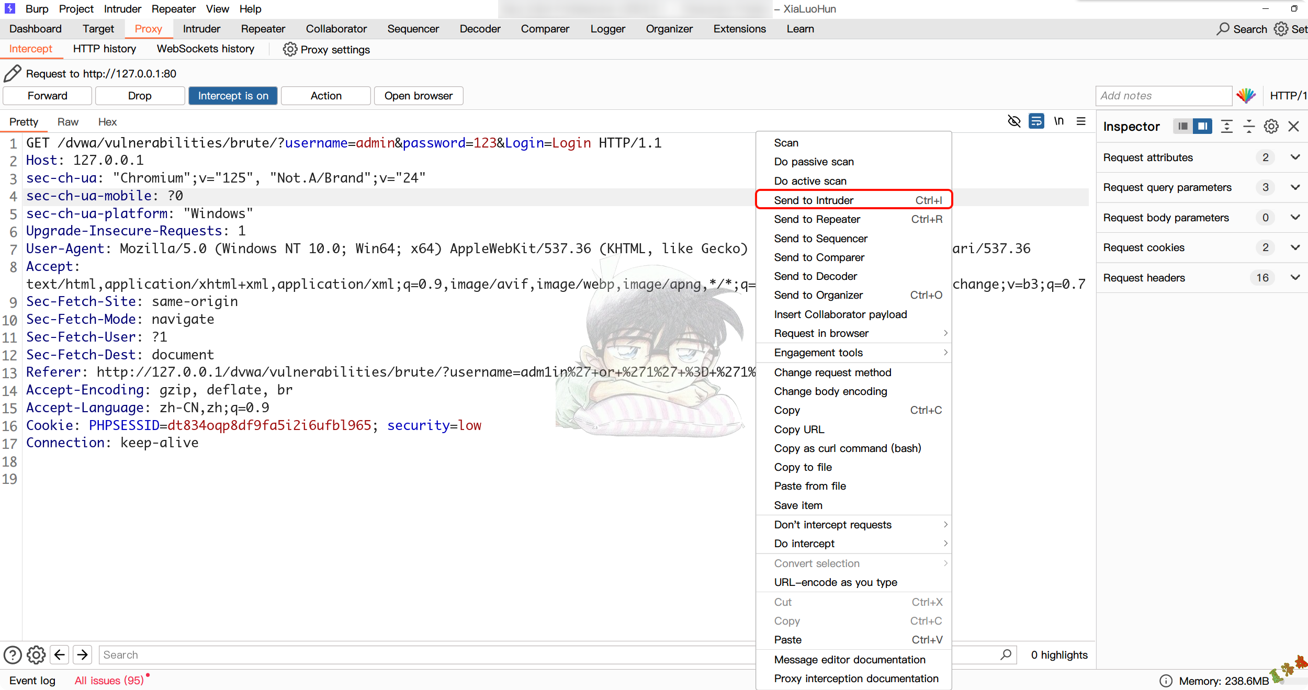Image resolution: width=1308 pixels, height=690 pixels.
Task: Open editor hamburger options menu
Action: click(x=1081, y=121)
